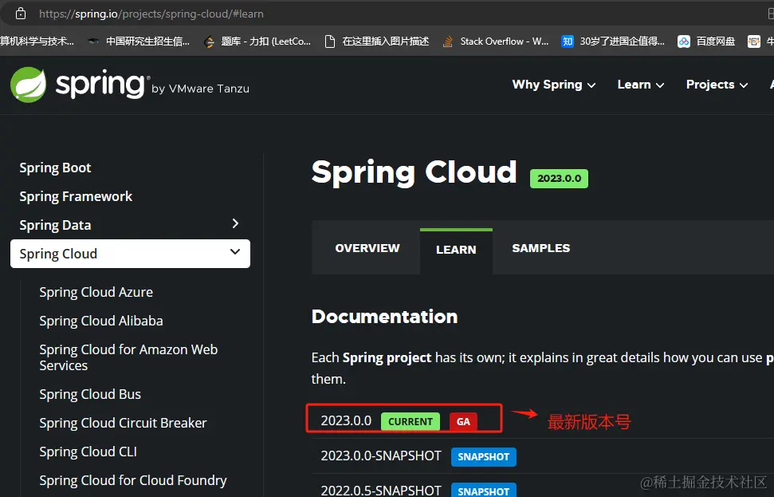This screenshot has height=497, width=774.
Task: Click the address bar URL field
Action: coord(151,14)
